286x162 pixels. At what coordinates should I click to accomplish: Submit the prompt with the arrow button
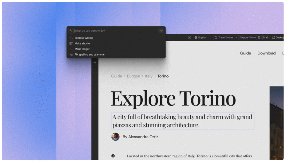(x=161, y=31)
